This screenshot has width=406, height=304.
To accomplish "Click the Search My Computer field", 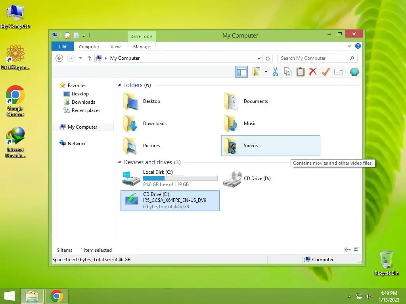I will point(317,58).
